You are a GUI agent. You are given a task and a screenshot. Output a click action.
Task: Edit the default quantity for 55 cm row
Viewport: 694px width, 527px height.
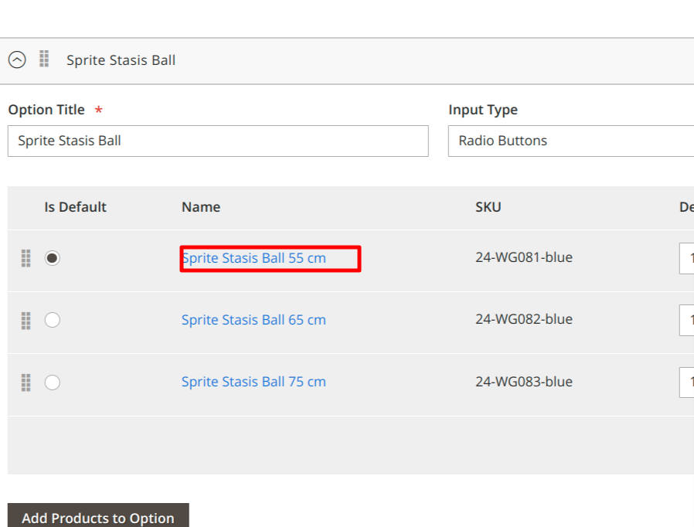(689, 258)
